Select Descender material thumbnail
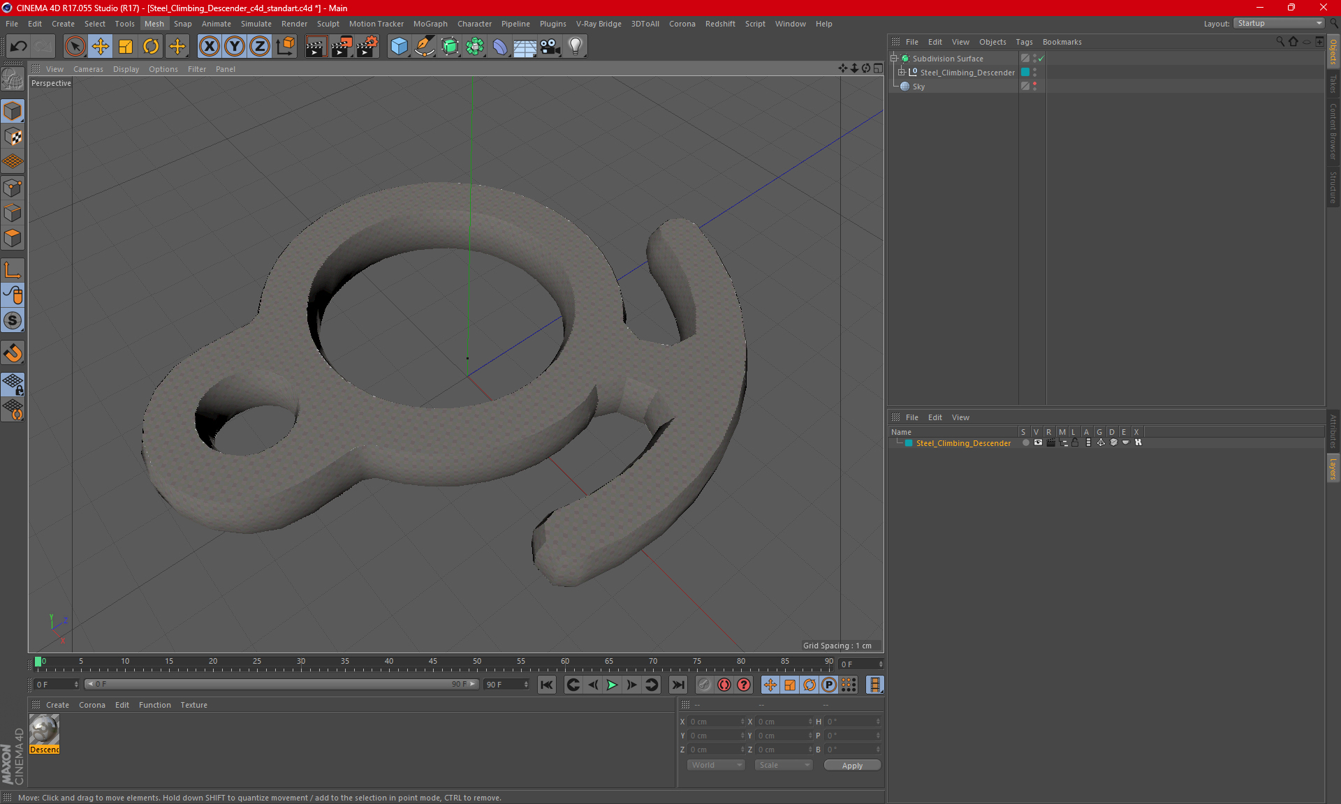The width and height of the screenshot is (1341, 804). 45,731
